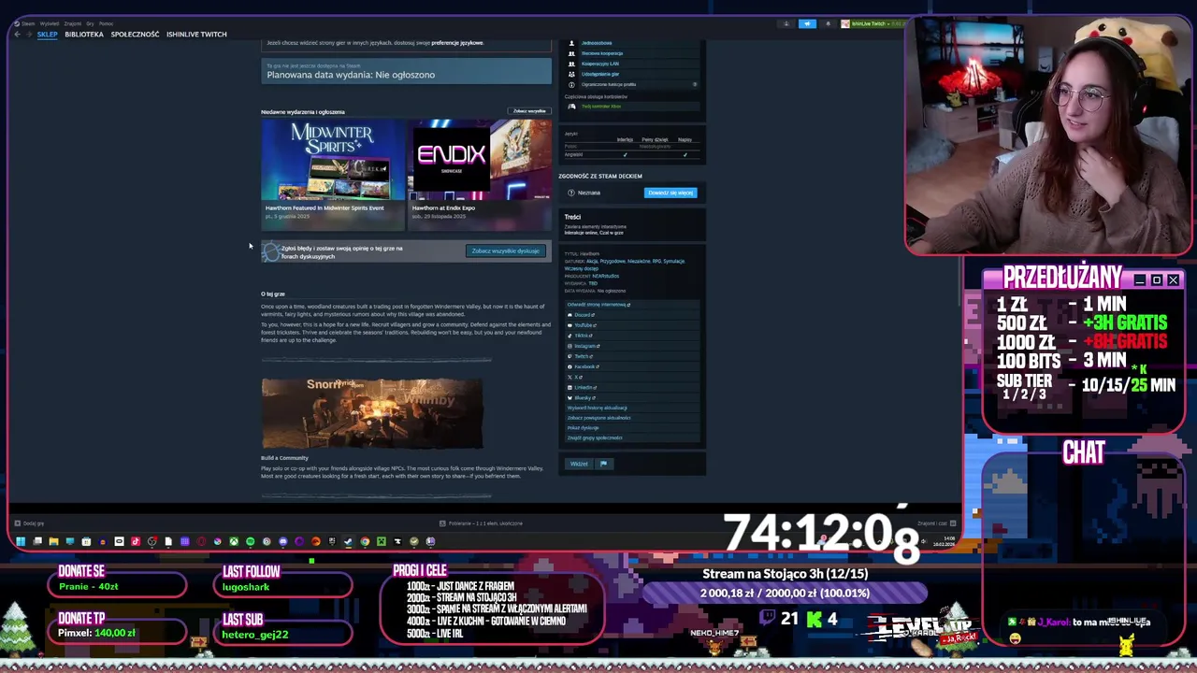Screen dimensions: 1197x673
Task: Open the Facebook external link
Action: tap(584, 366)
